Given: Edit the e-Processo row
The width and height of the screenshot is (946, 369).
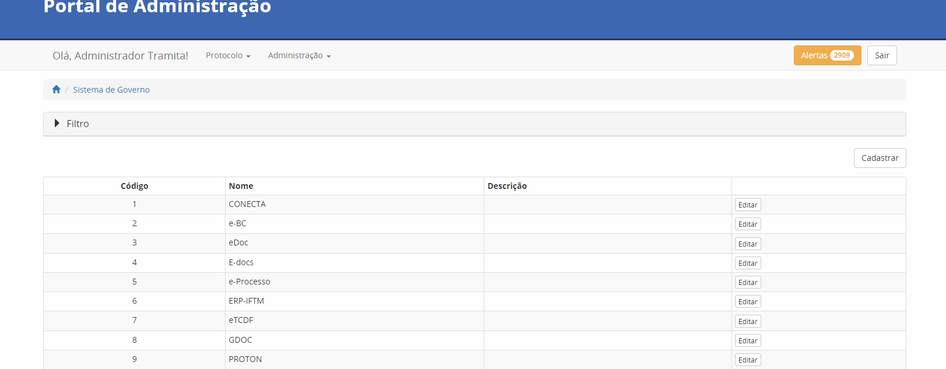Looking at the screenshot, I should pyautogui.click(x=748, y=282).
